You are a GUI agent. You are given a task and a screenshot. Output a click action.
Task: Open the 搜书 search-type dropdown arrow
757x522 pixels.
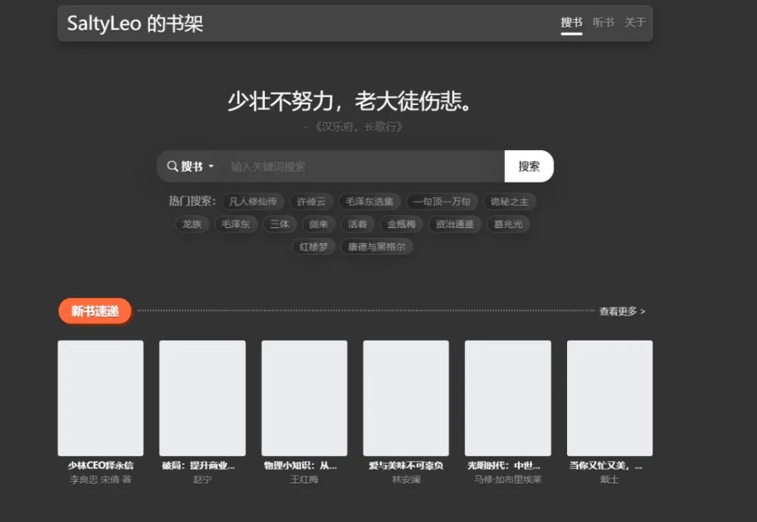[211, 167]
